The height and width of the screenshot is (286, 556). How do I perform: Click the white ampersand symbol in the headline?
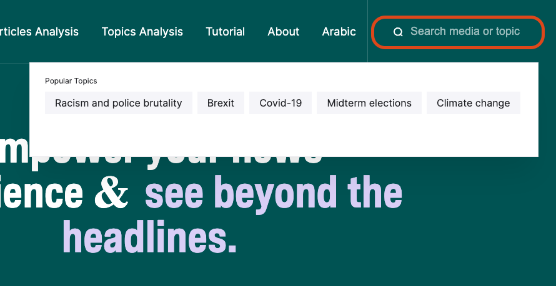click(x=111, y=193)
